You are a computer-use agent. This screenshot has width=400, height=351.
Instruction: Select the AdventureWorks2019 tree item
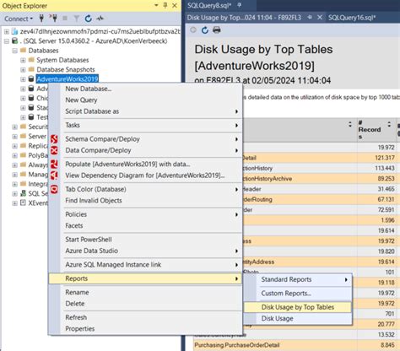click(68, 79)
